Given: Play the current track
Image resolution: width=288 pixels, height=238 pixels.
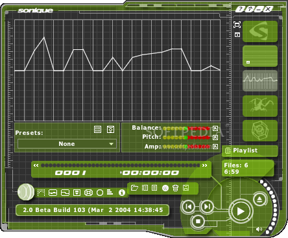Looking at the screenshot, I should pyautogui.click(x=241, y=211).
